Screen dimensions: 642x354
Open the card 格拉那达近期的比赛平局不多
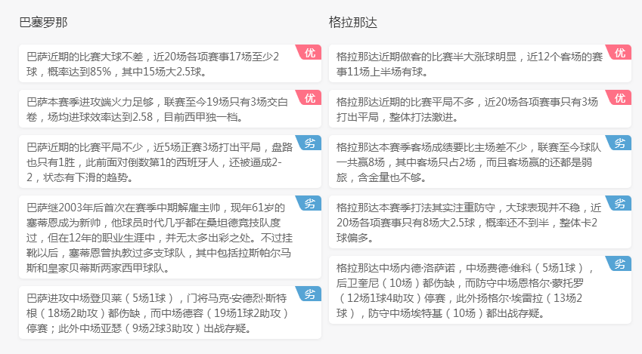point(480,109)
